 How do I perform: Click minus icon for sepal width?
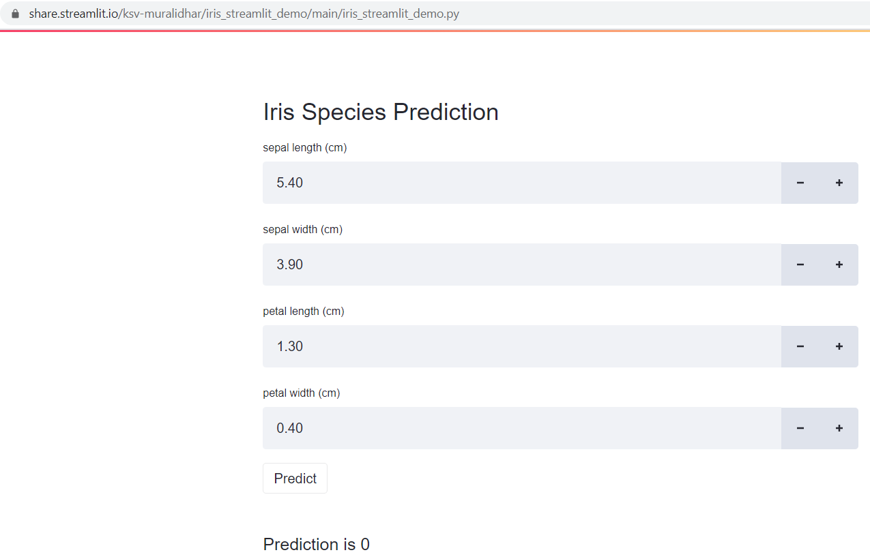[x=800, y=265]
